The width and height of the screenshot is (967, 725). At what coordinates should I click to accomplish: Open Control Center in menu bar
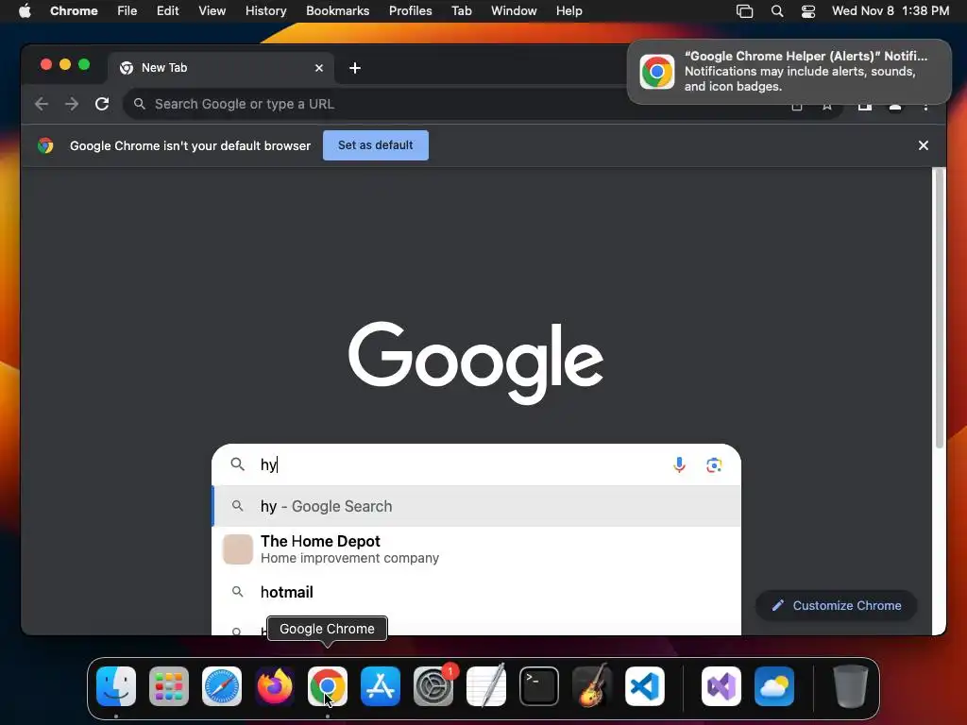808,11
